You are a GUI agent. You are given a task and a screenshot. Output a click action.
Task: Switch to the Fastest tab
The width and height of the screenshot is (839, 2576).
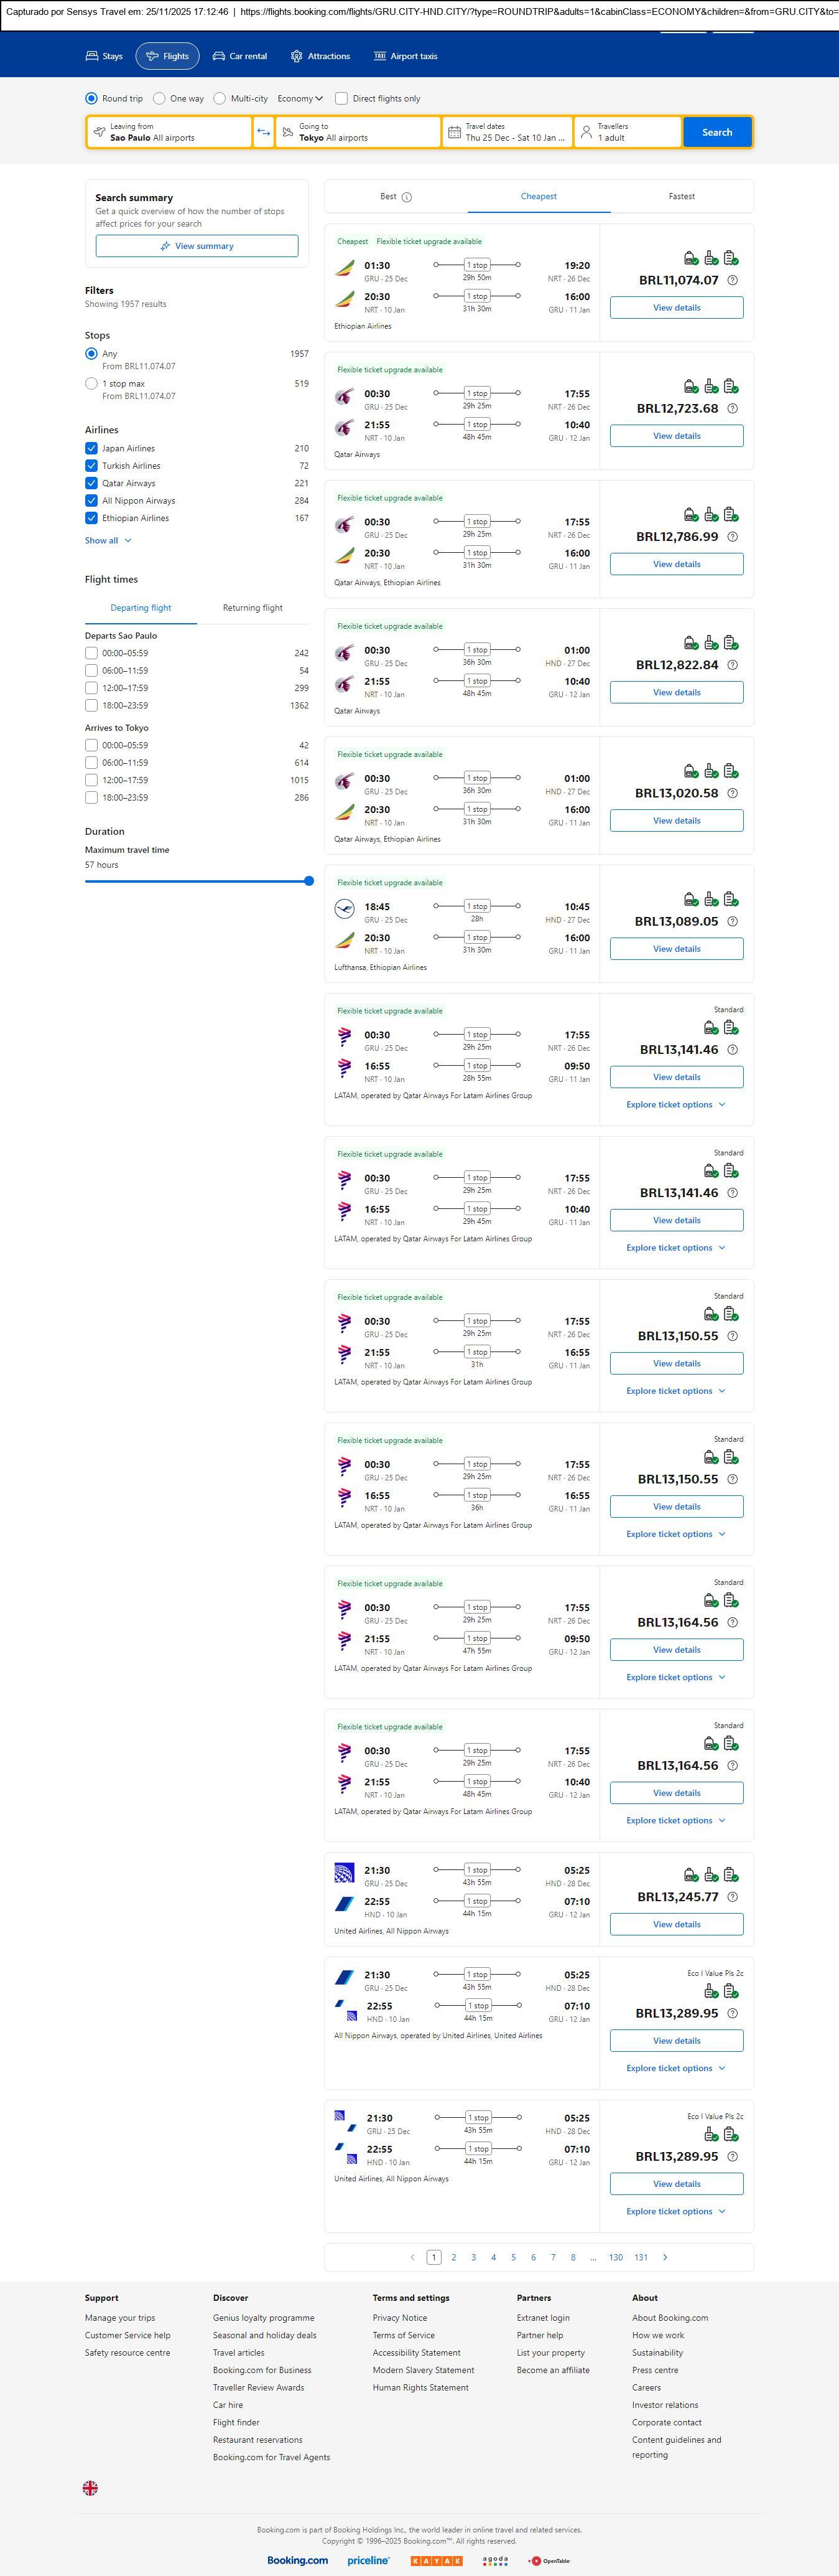tap(681, 197)
